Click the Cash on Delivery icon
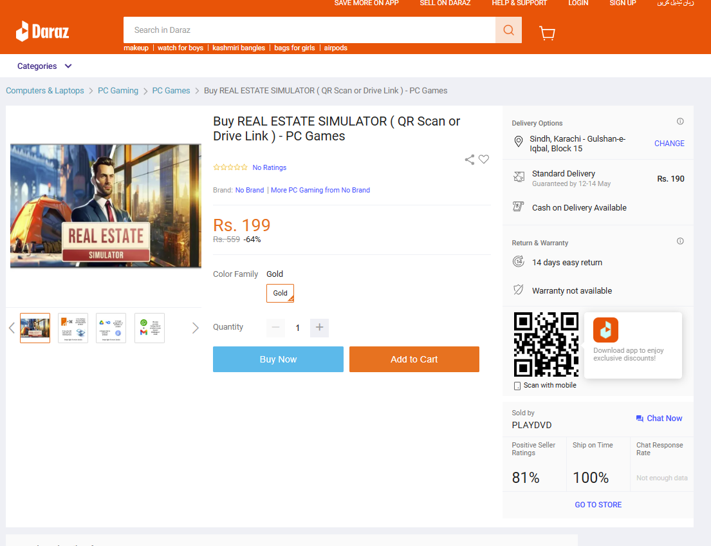711x546 pixels. pyautogui.click(x=518, y=207)
